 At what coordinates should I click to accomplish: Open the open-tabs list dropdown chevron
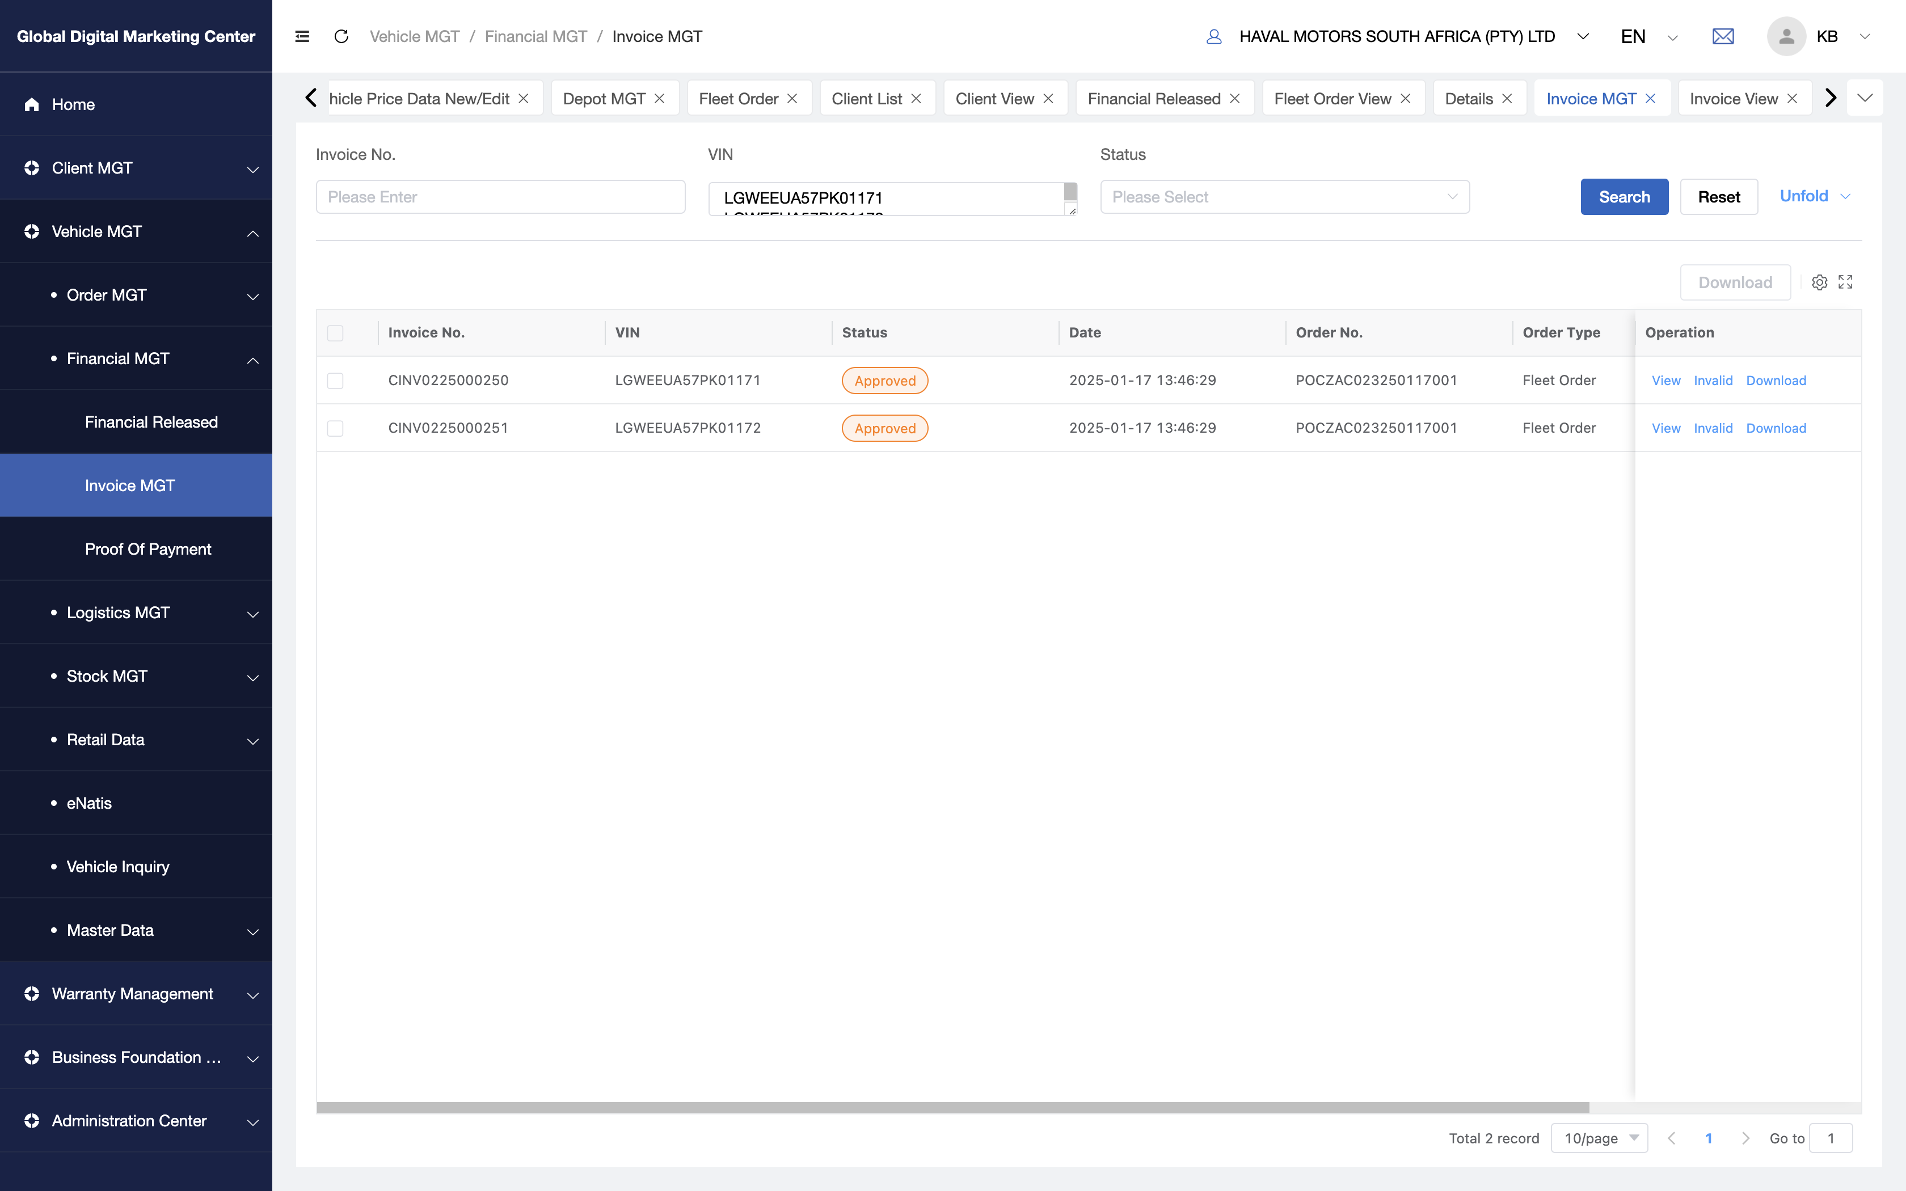tap(1864, 99)
